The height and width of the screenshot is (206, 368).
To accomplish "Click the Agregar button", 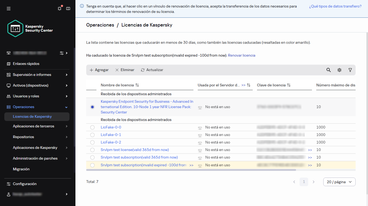I will (99, 70).
